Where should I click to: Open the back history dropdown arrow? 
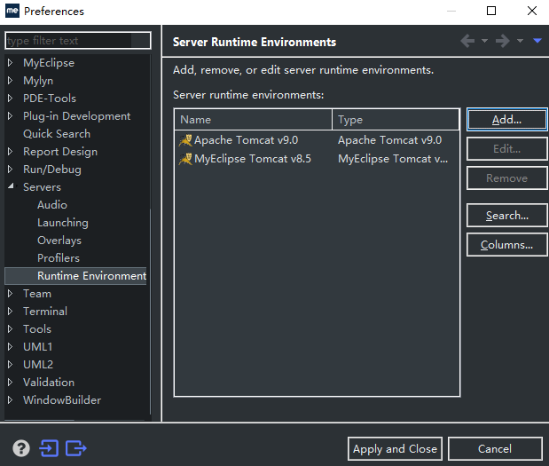click(485, 41)
